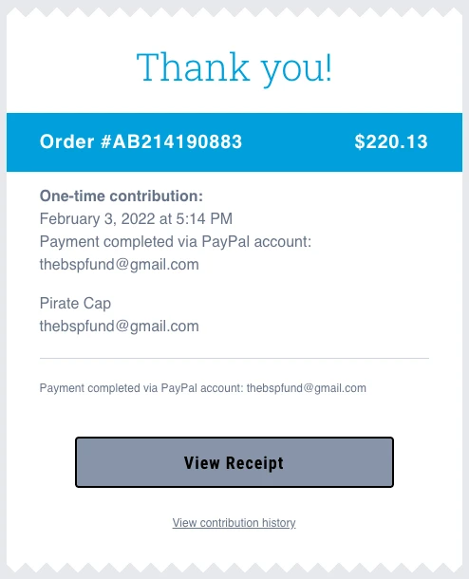The width and height of the screenshot is (469, 579).
Task: Click the email in the small footer note
Action: tap(306, 388)
